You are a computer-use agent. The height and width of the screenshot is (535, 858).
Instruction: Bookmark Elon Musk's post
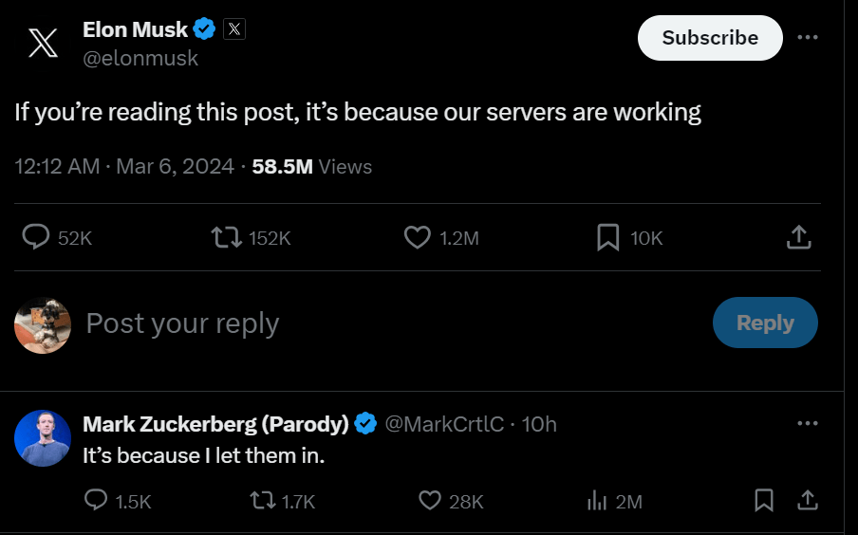coord(607,237)
